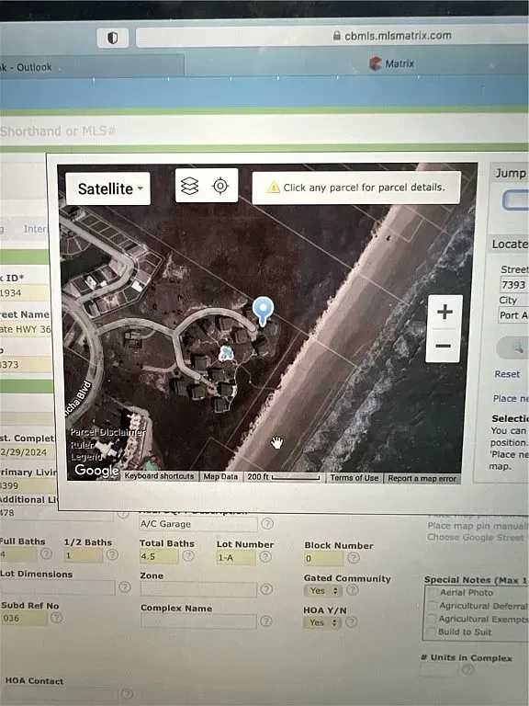The image size is (529, 706).
Task: Click the # Units in Complex field
Action: click(439, 669)
